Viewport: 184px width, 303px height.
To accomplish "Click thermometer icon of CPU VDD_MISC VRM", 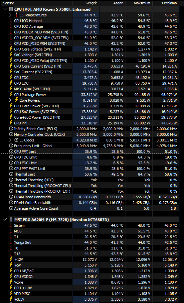I will pyautogui.click(x=11, y=43).
